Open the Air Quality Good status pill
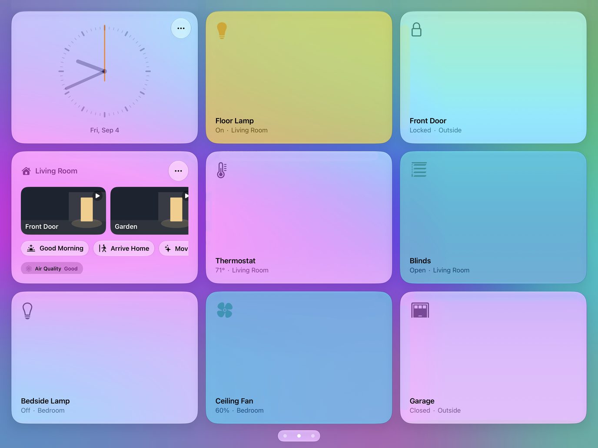Image resolution: width=598 pixels, height=448 pixels. 52,269
